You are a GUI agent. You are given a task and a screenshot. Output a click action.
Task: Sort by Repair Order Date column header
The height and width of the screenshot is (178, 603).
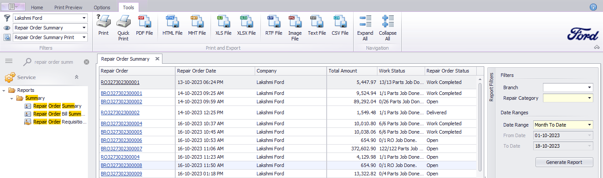[x=215, y=71]
